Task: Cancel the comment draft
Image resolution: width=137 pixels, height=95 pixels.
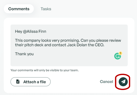Action: [106, 82]
